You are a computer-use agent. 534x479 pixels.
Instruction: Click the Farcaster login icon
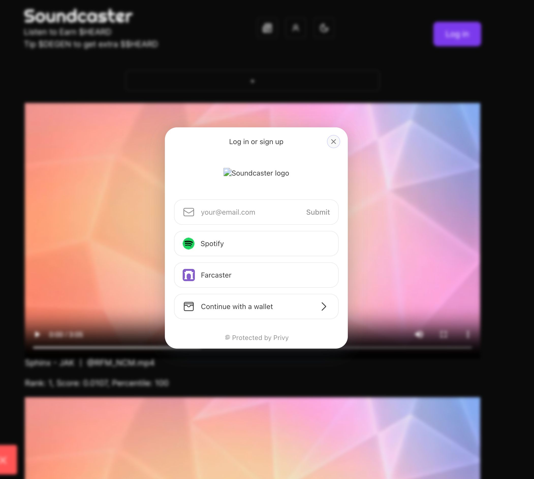coord(189,275)
